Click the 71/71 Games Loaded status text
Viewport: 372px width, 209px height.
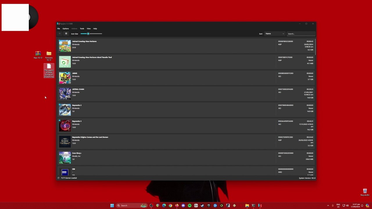coord(69,178)
